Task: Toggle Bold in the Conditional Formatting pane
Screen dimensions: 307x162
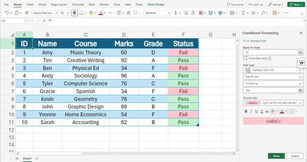Action: point(246,111)
